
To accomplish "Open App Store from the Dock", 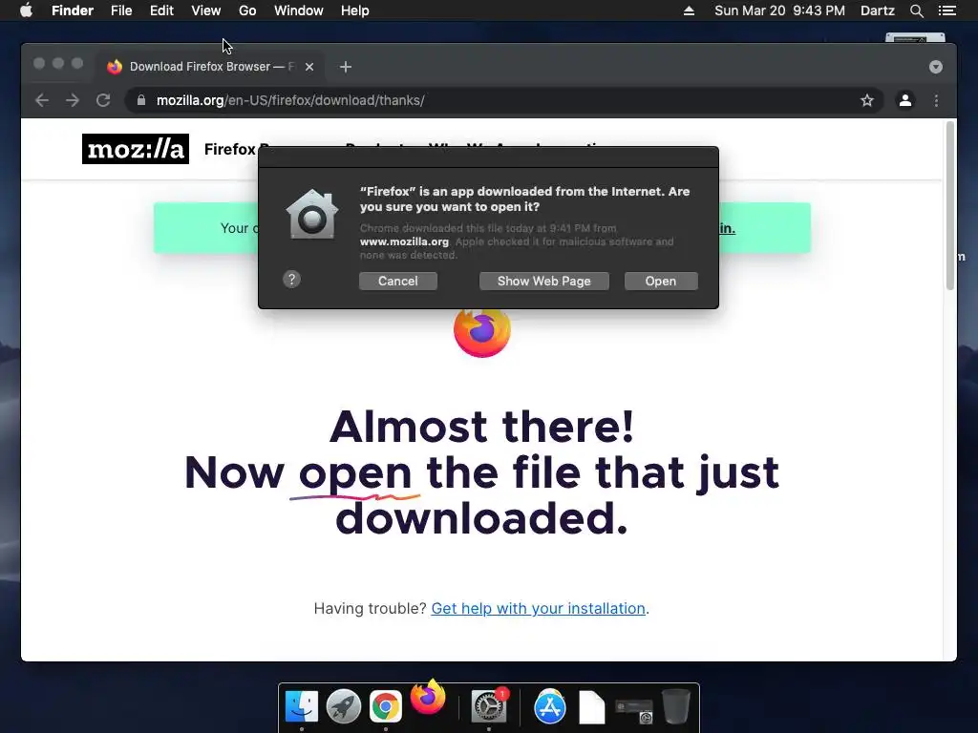I will pos(549,707).
